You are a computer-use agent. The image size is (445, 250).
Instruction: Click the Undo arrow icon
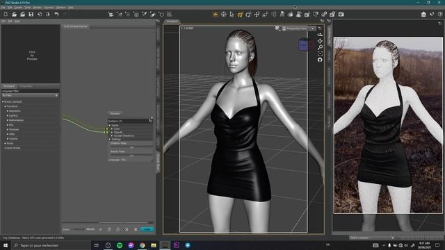(56, 14)
